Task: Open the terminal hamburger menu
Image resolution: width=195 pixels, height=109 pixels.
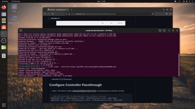Action: 164,30
